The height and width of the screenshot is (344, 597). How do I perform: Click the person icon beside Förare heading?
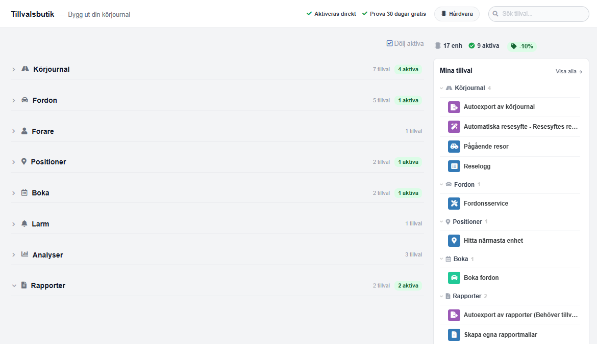(24, 131)
